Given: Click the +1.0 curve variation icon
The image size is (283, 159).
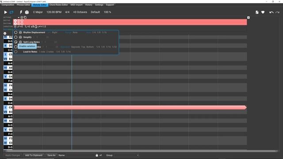Looking at the screenshot, I should coord(42,26).
